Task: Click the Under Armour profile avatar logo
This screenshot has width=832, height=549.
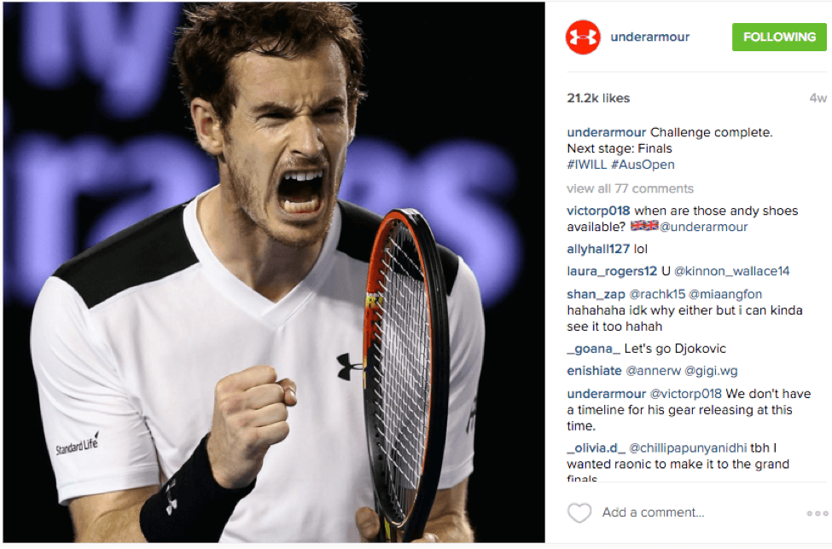Action: pos(583,38)
